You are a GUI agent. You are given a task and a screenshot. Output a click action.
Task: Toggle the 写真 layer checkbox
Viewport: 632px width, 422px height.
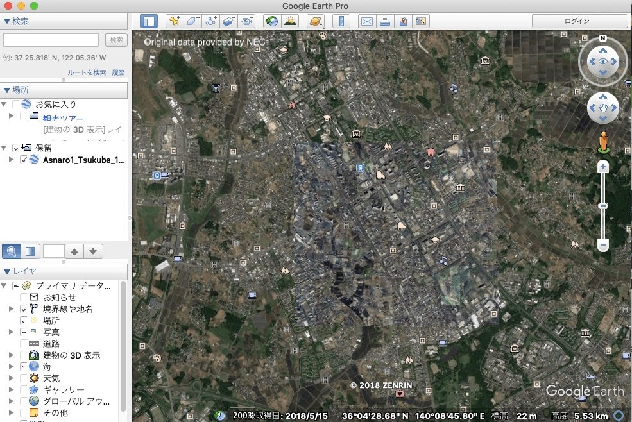[x=23, y=332]
